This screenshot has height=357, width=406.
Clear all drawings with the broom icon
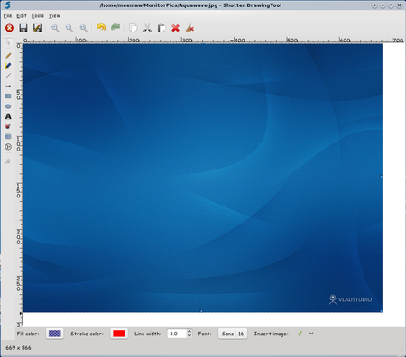(189, 28)
